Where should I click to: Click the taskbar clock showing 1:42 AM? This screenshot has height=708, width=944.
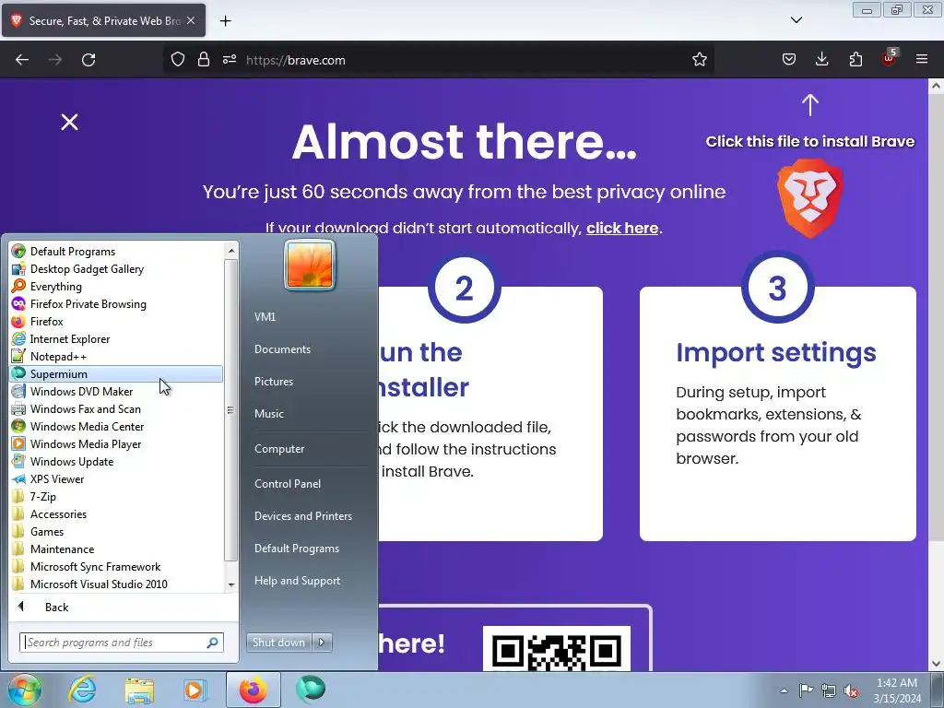(896, 690)
